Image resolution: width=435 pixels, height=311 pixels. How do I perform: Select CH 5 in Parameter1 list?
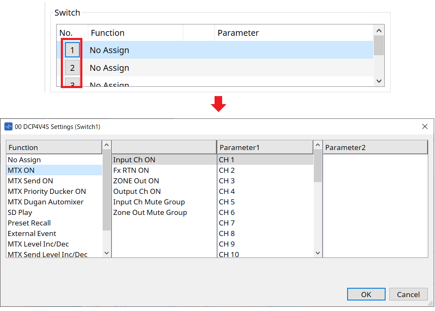[227, 202]
